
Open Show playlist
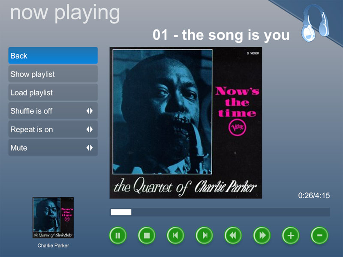[53, 74]
